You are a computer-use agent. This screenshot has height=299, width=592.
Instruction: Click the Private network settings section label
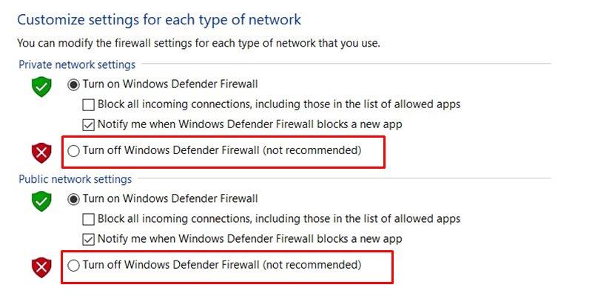[x=77, y=64]
